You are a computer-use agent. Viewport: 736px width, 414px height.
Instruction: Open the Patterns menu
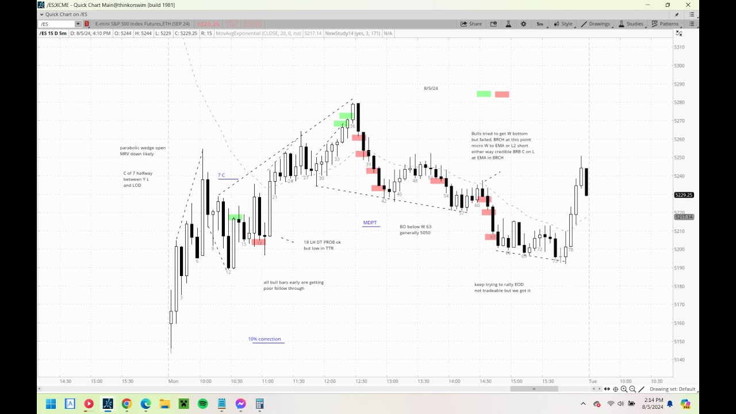pyautogui.click(x=665, y=24)
